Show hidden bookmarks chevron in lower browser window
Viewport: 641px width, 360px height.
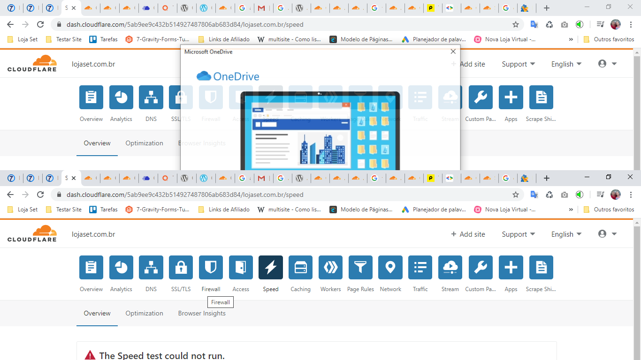click(571, 210)
